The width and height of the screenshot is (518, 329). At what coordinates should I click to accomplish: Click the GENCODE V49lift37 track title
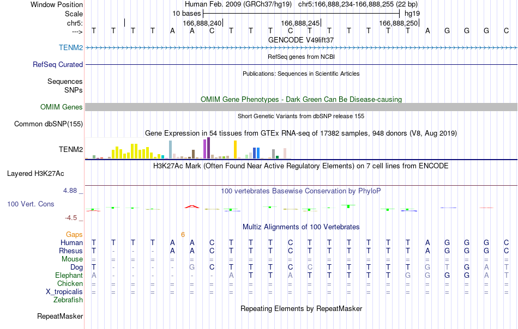point(301,40)
